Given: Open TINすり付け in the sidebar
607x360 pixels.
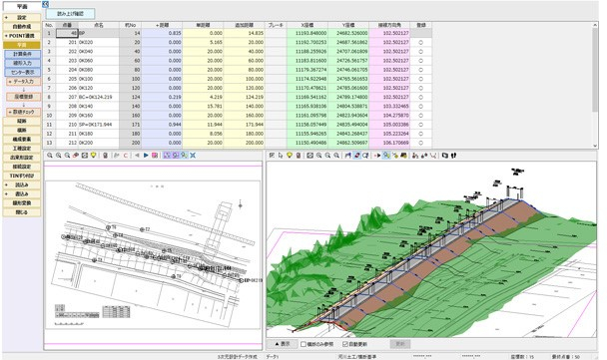Looking at the screenshot, I should click(22, 176).
